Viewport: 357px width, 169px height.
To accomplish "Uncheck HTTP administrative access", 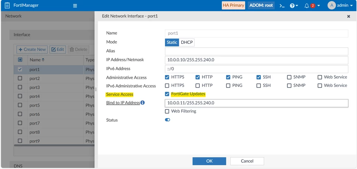I will click(x=198, y=77).
